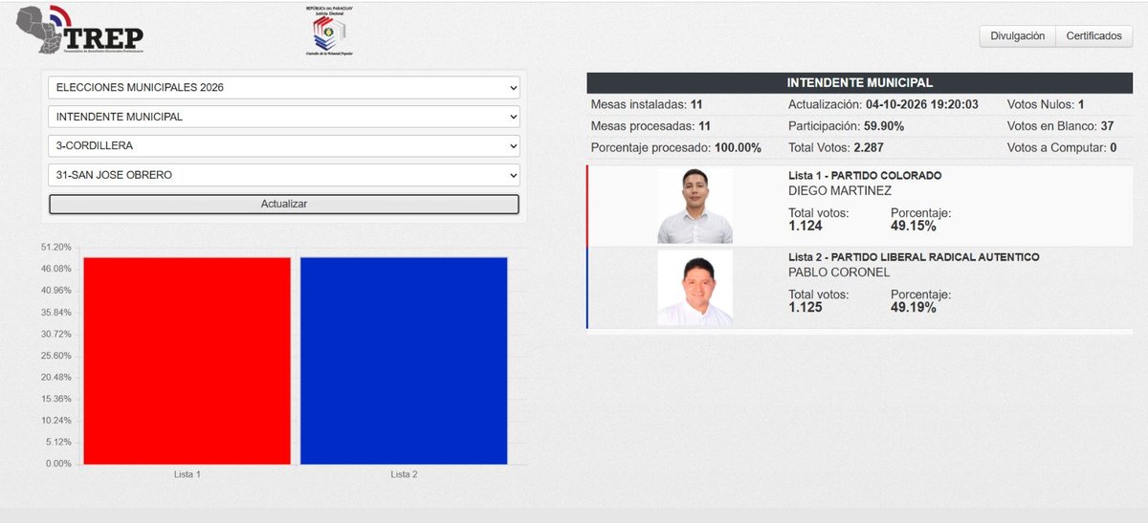Click the name DIEGO MARTINEZ
1148x523 pixels.
[x=840, y=191]
